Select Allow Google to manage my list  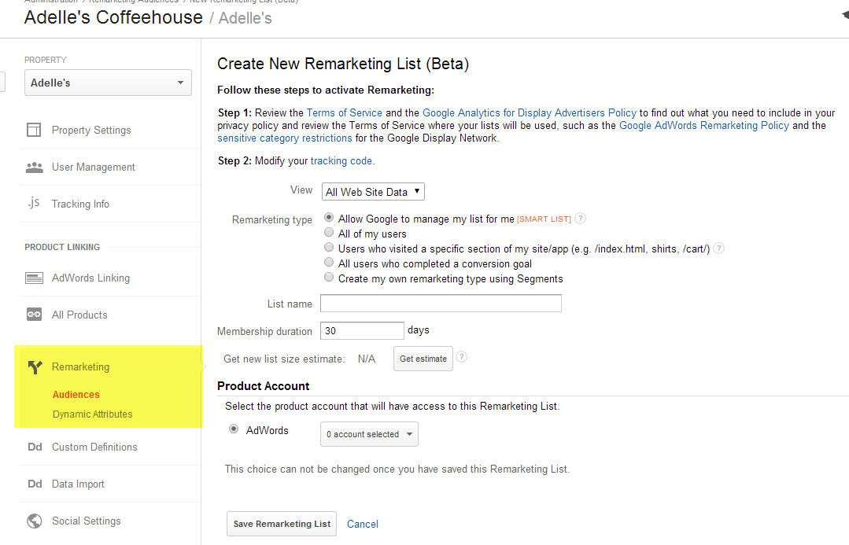(329, 217)
